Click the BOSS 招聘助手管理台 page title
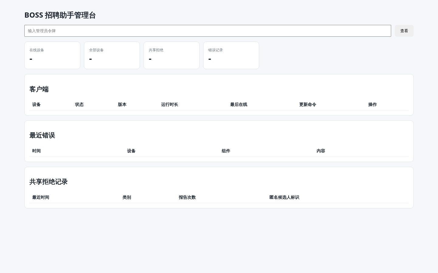The image size is (438, 273). point(60,15)
